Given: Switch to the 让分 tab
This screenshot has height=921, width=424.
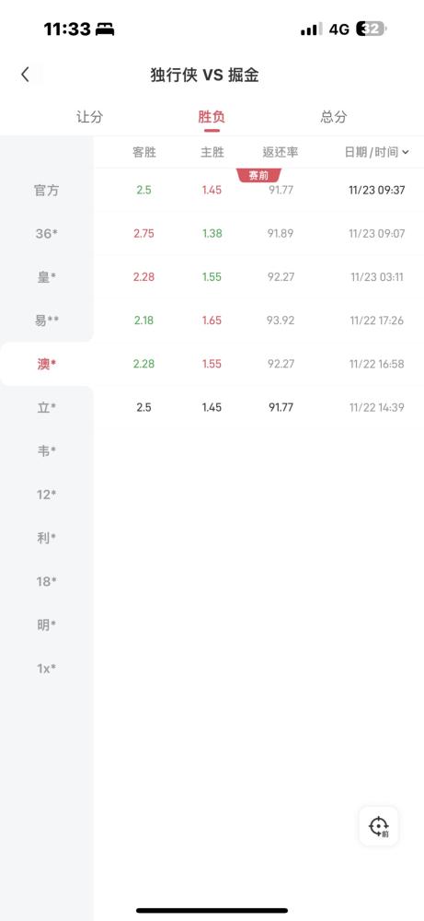Looking at the screenshot, I should click(89, 116).
